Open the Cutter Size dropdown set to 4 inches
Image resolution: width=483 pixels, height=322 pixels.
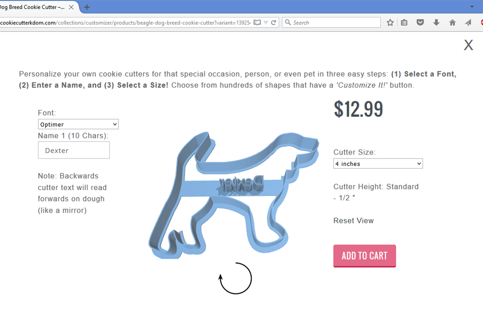(x=378, y=164)
